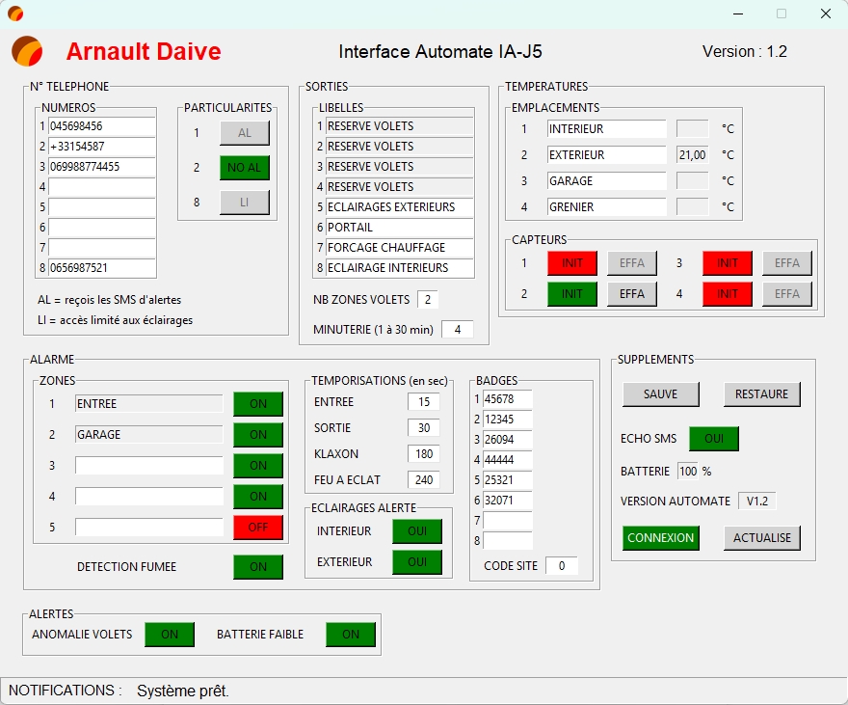Toggle BATTERIE FAIBLE alert ON

pyautogui.click(x=351, y=635)
